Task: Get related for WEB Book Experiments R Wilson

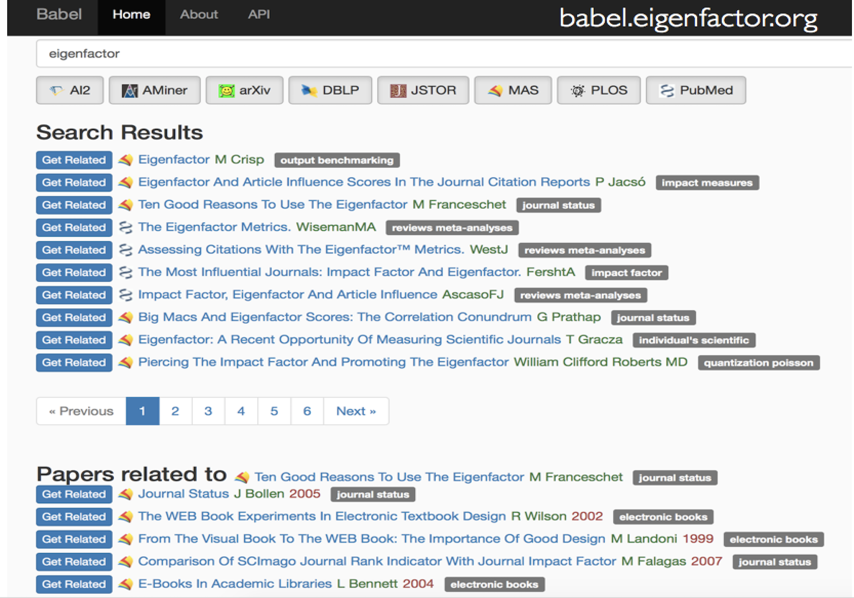Action: coord(74,517)
